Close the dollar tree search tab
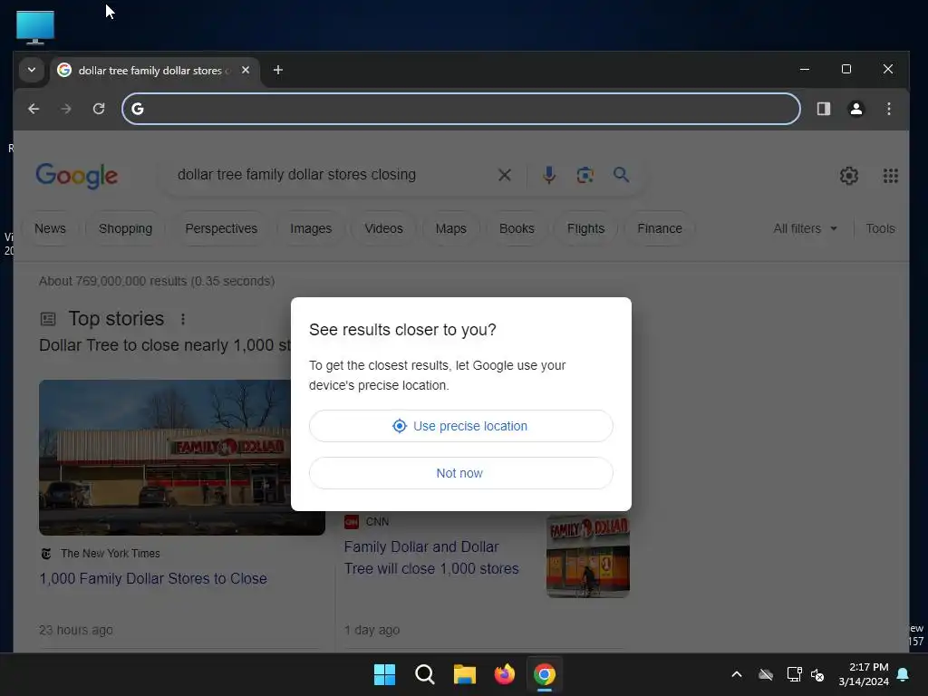 [x=246, y=70]
